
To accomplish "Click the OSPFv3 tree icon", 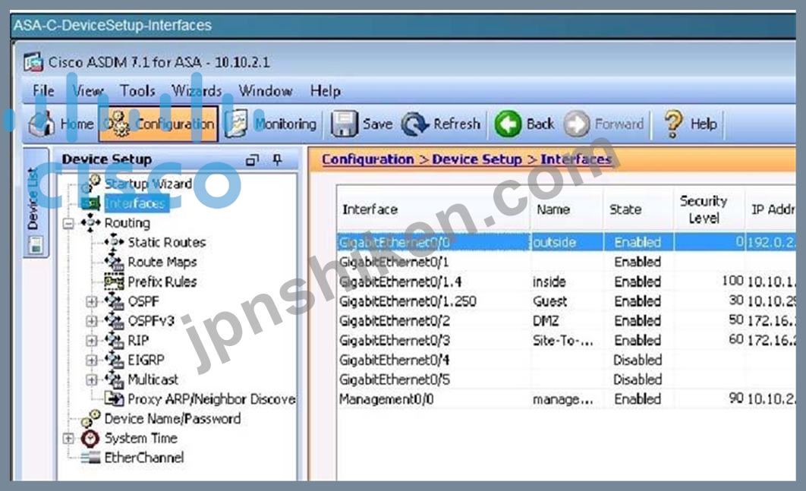I will pyautogui.click(x=114, y=321).
